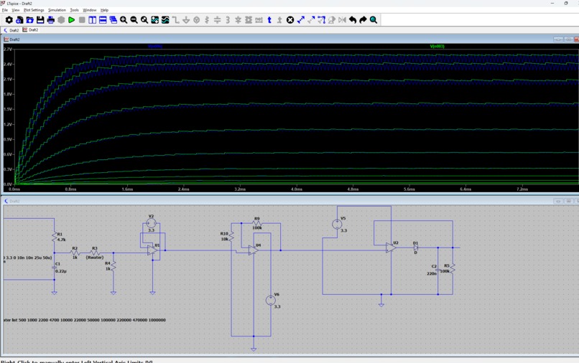Image resolution: width=579 pixels, height=363 pixels.
Task: Click the Zoom In magnifier
Action: click(x=124, y=20)
